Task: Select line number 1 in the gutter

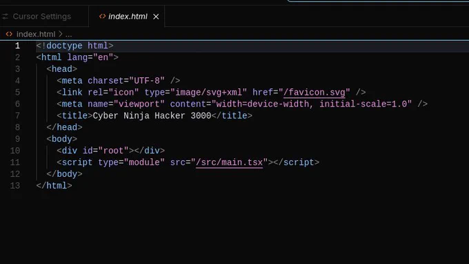Action: tap(17, 46)
